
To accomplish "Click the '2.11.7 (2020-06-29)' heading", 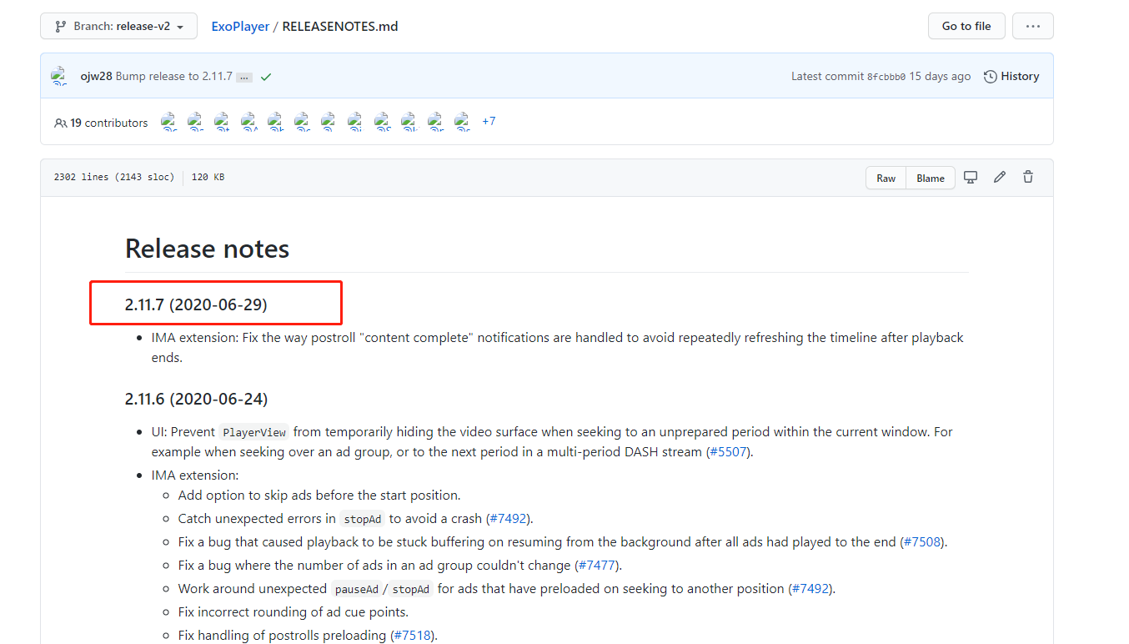I will coord(196,304).
